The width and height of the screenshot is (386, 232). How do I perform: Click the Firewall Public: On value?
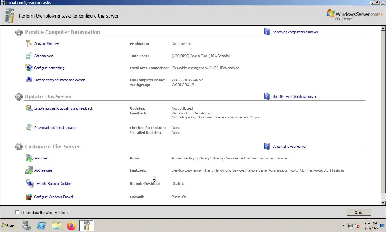pyautogui.click(x=179, y=197)
